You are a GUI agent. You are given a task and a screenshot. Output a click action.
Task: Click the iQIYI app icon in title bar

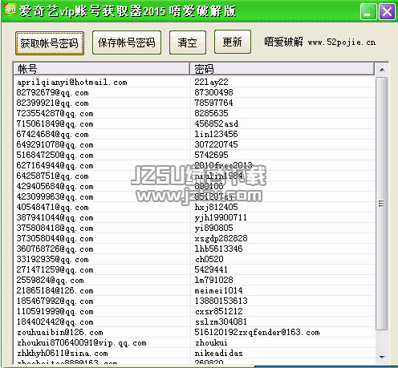pos(10,10)
